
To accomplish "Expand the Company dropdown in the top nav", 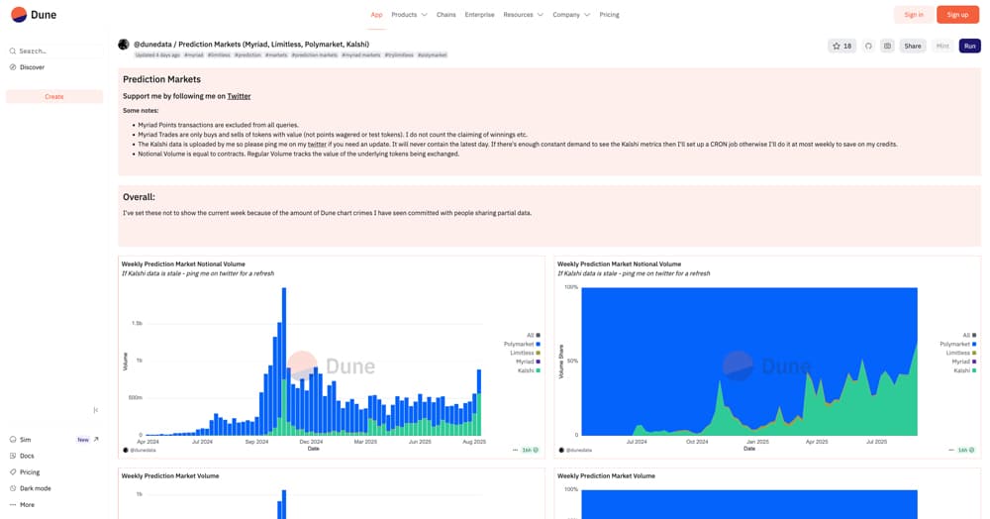I will point(571,15).
